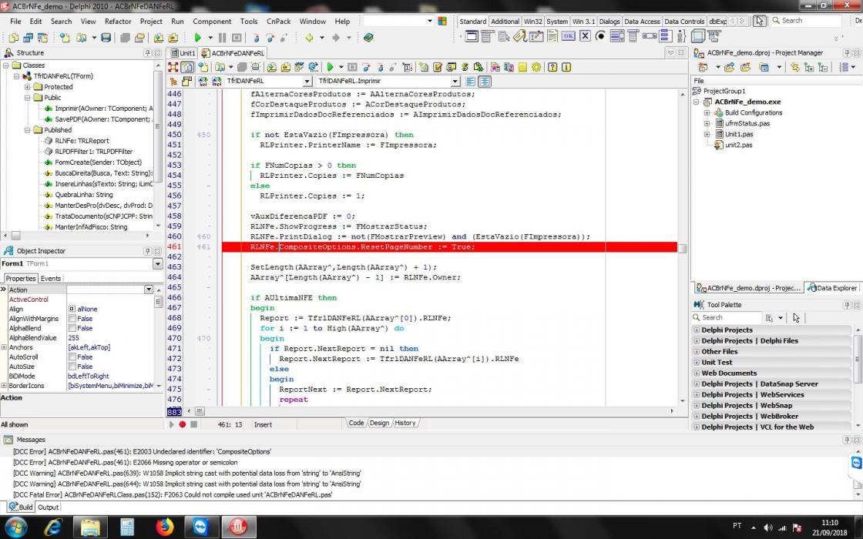Open the TfrlDANFeRL.Imprimir method dropdown
Image resolution: width=863 pixels, height=539 pixels.
click(455, 82)
